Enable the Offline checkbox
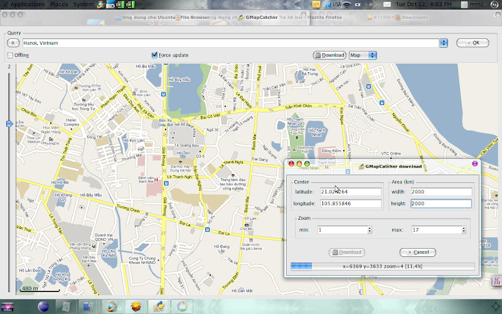502x314 pixels. click(10, 55)
